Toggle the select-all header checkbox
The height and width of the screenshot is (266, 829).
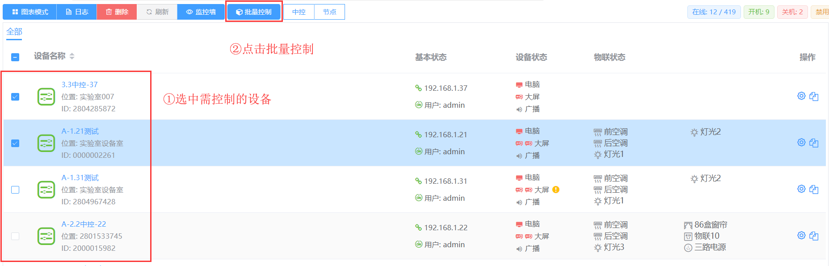(15, 57)
